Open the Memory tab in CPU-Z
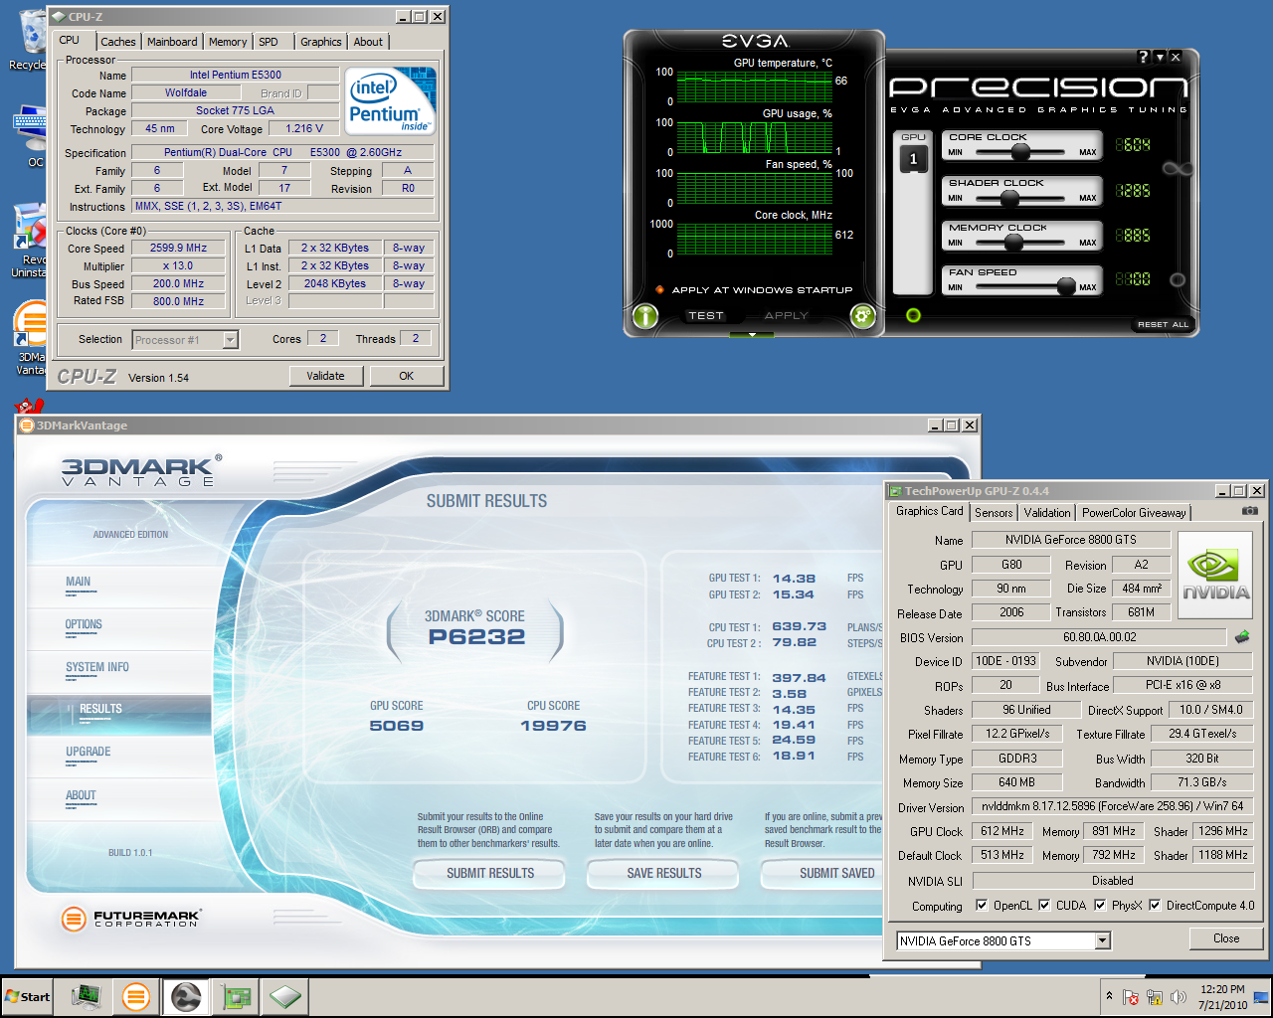This screenshot has width=1273, height=1018. 228,42
